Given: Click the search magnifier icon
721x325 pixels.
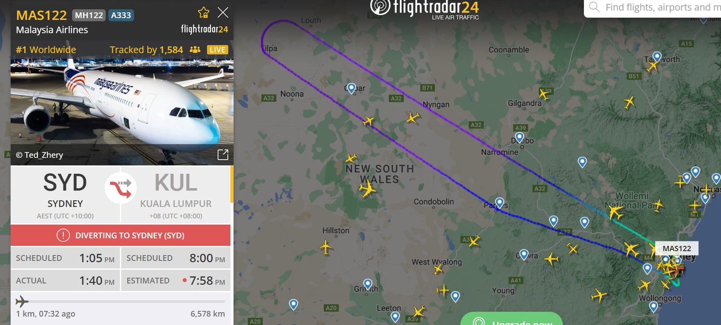Looking at the screenshot, I should [x=594, y=7].
